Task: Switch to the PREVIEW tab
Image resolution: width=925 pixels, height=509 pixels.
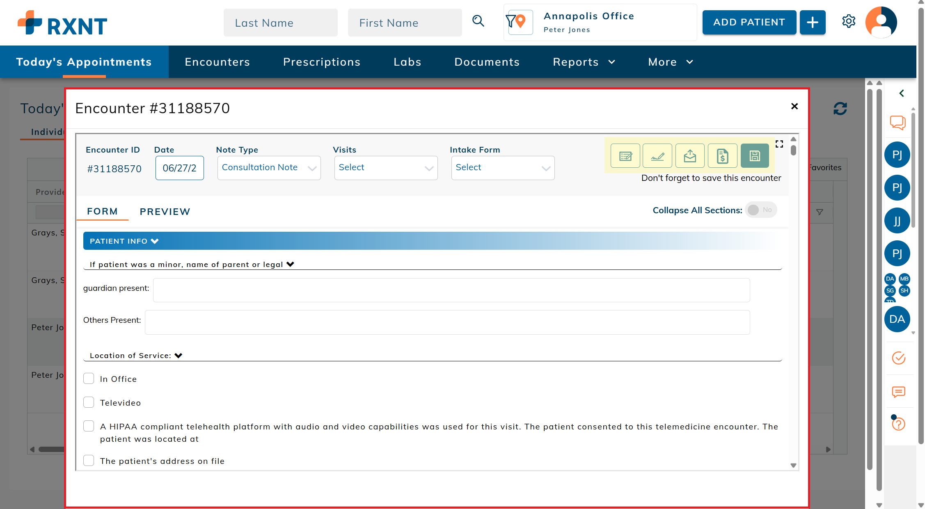Action: (165, 212)
